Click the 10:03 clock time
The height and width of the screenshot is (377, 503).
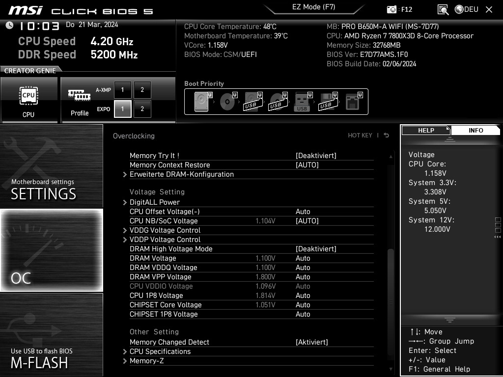tap(39, 26)
